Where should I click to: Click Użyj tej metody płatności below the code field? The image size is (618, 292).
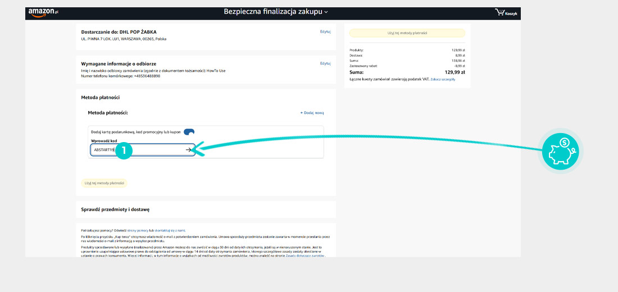(x=104, y=183)
